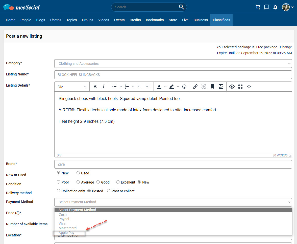Insert a bulleted list
Viewport: 297px width, 244px height.
(114, 87)
